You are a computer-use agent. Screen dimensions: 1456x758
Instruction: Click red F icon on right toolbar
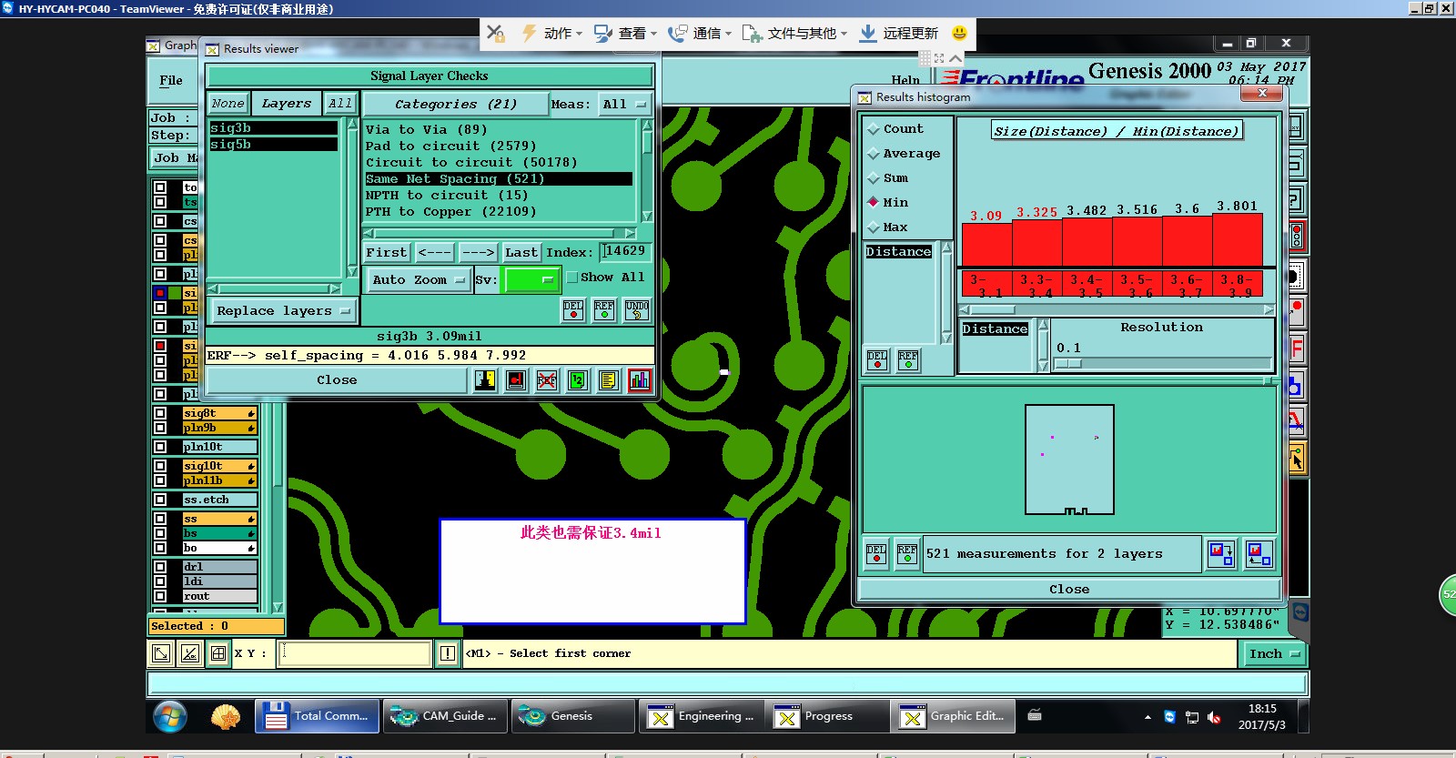point(1297,348)
